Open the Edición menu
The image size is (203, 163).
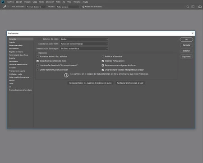(19, 2)
